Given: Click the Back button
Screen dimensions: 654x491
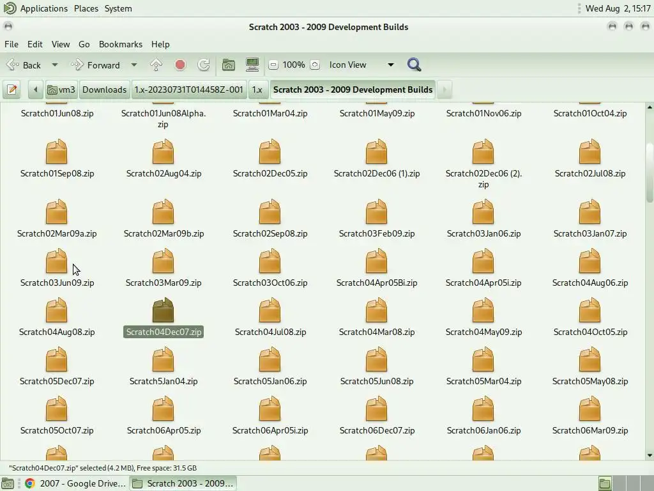Looking at the screenshot, I should click(25, 65).
